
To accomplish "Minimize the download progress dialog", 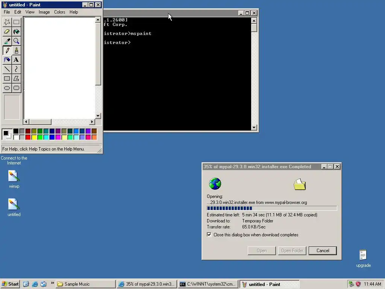I will coord(324,167).
